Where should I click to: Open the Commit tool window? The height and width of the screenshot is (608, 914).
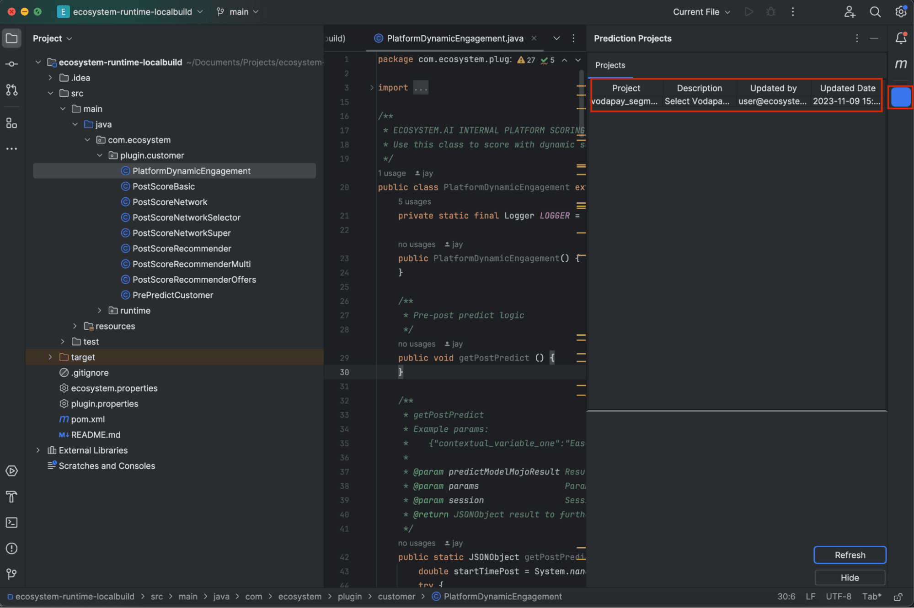point(11,64)
